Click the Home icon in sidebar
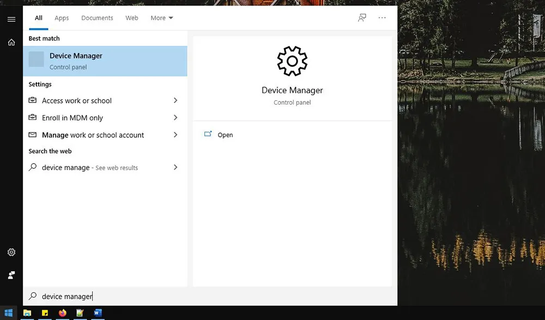Viewport: 545px width, 320px height. tap(11, 43)
